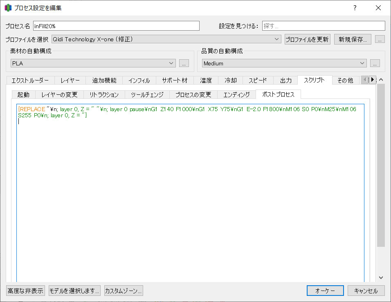This screenshot has width=391, height=302.
Task: Click the ellipsis button next to Medium dropdown
Action: coord(375,63)
